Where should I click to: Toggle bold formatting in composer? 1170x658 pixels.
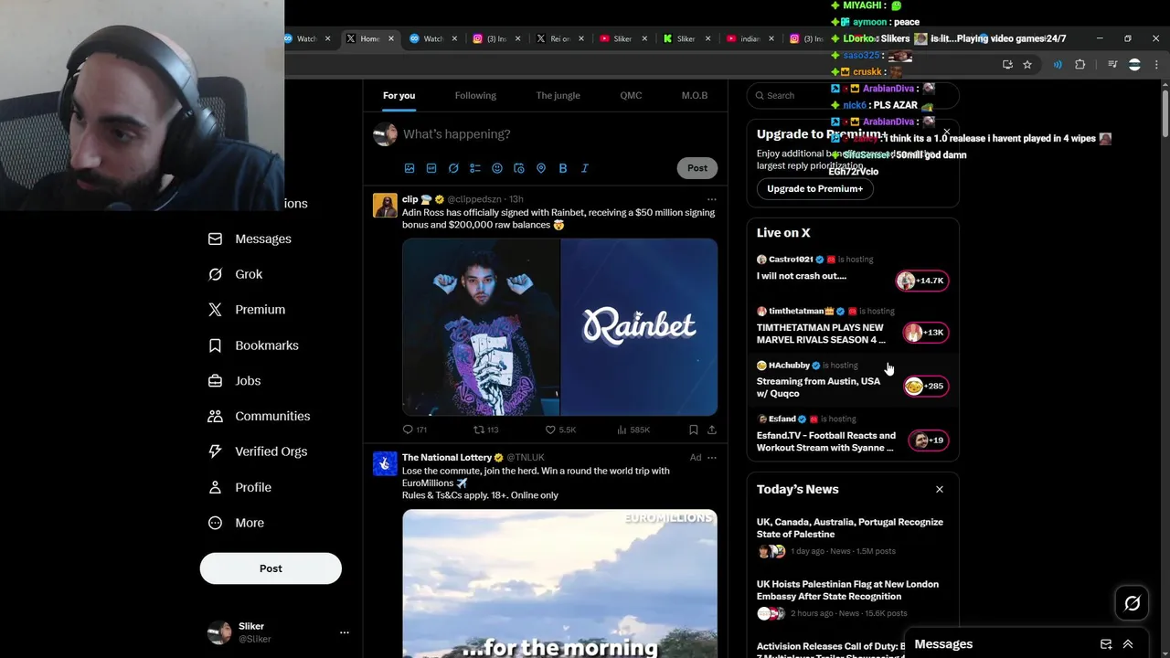pyautogui.click(x=563, y=168)
